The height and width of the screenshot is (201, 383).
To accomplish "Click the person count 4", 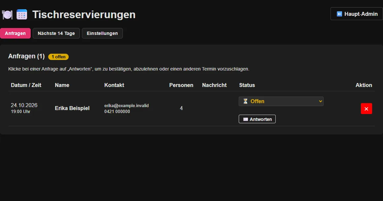I will (181, 108).
